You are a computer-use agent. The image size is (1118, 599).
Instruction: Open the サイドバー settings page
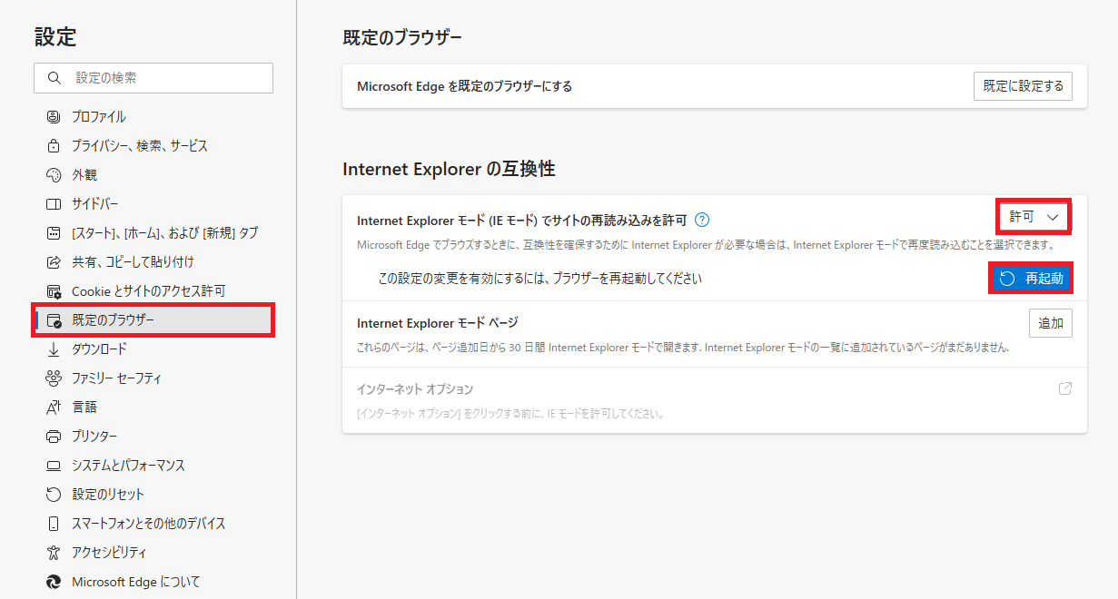[95, 204]
